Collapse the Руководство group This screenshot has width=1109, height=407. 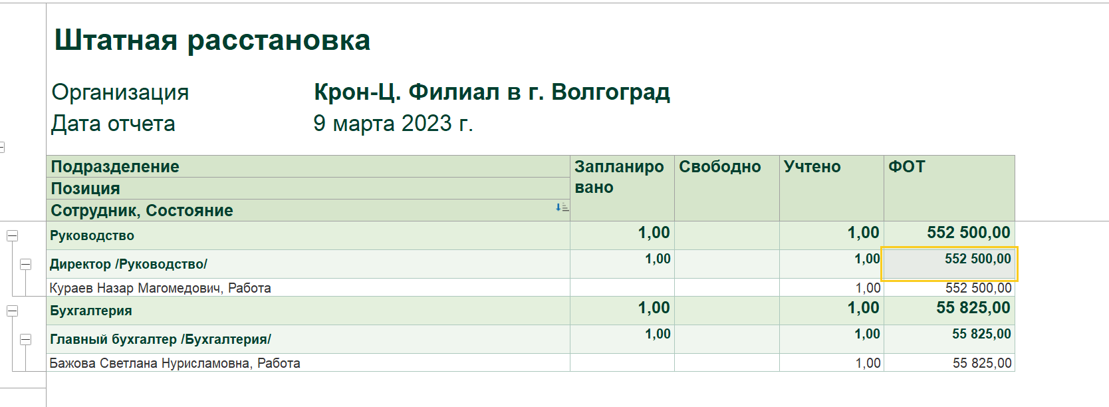click(12, 235)
